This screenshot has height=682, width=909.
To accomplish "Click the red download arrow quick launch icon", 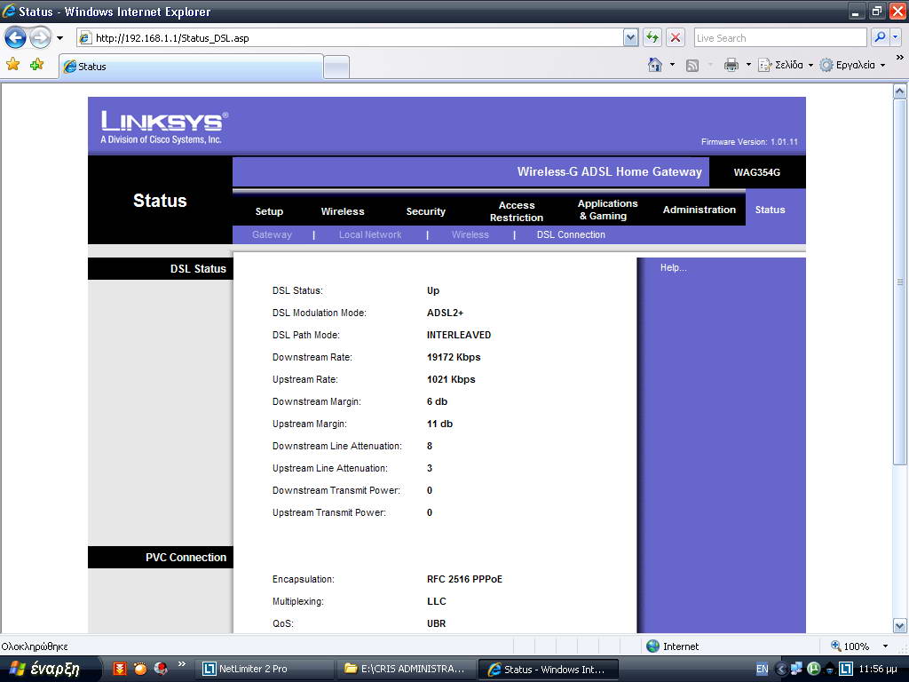I will 120,670.
